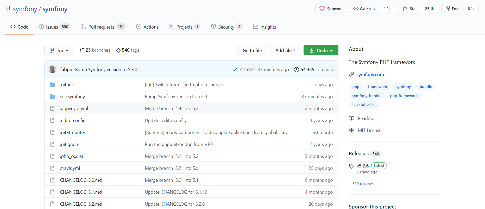Open the green Code download dropdown
This screenshot has width=485, height=209.
point(321,50)
